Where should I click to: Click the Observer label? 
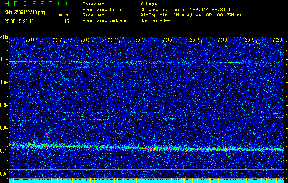point(93,4)
